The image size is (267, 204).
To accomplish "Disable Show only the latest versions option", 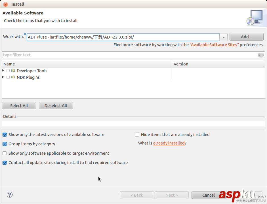I will coord(5,135).
